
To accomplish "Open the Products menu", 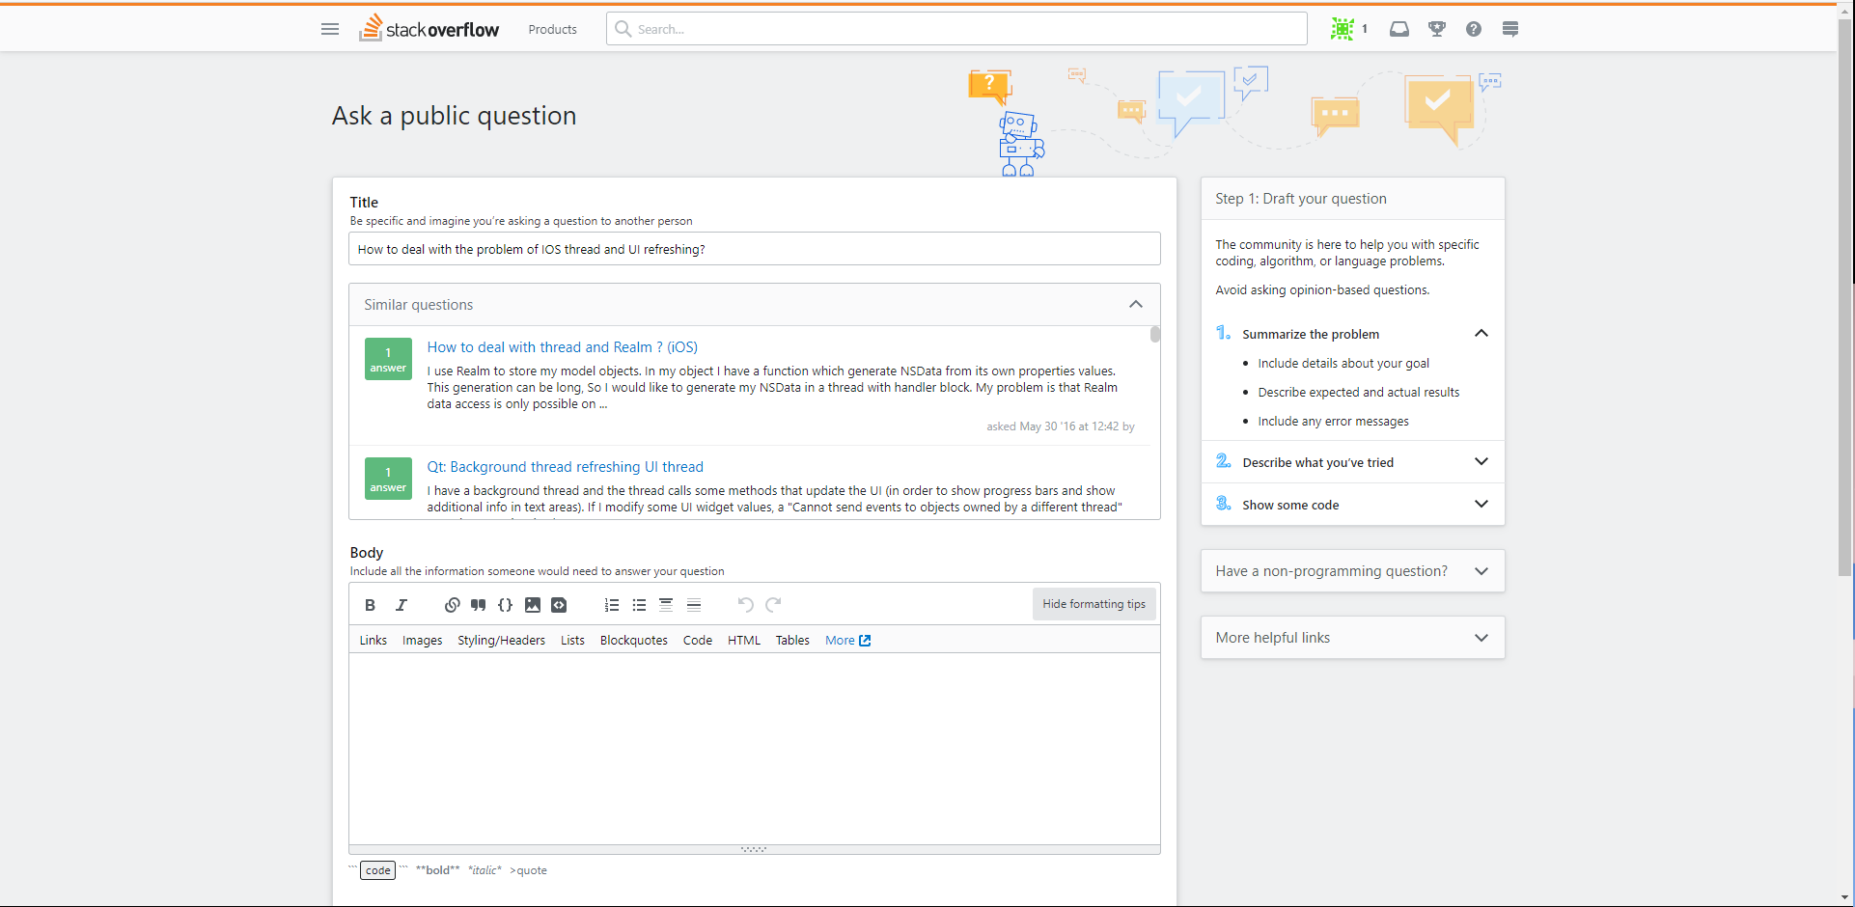I will [x=553, y=29].
